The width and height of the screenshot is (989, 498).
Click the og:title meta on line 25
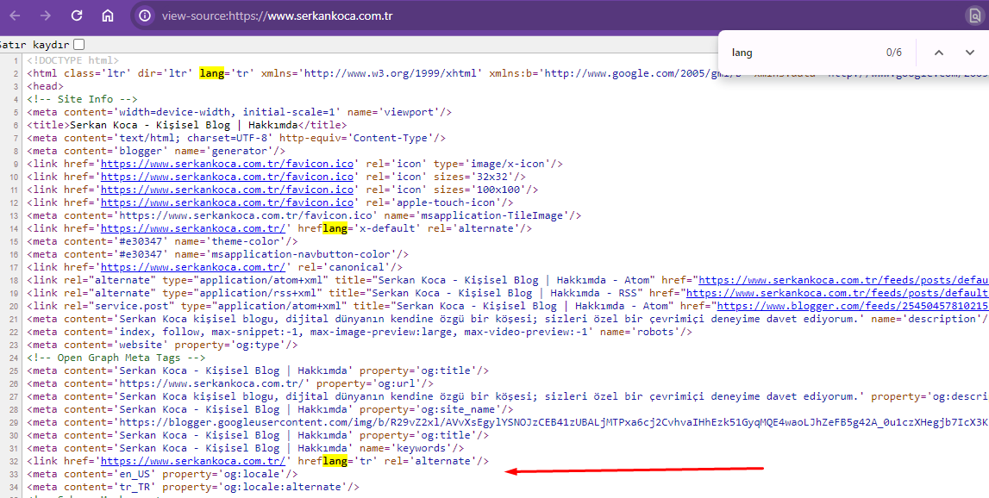[x=257, y=370]
